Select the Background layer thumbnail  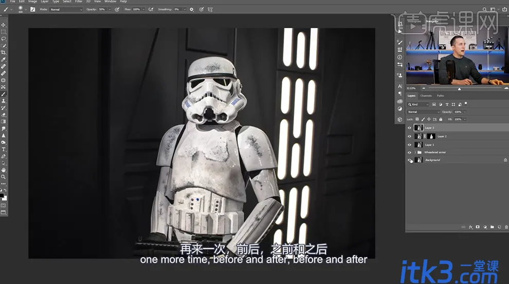pos(419,160)
